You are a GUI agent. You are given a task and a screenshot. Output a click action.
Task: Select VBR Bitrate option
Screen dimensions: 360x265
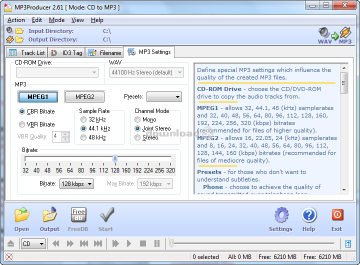point(36,124)
